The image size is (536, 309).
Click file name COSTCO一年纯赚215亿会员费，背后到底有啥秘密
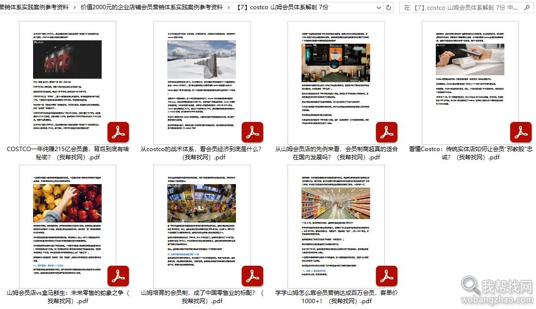tap(68, 153)
